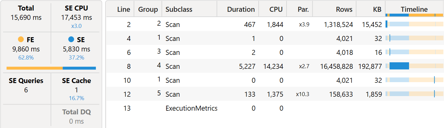
Task: Sort by the Group column header
Action: 148,9
